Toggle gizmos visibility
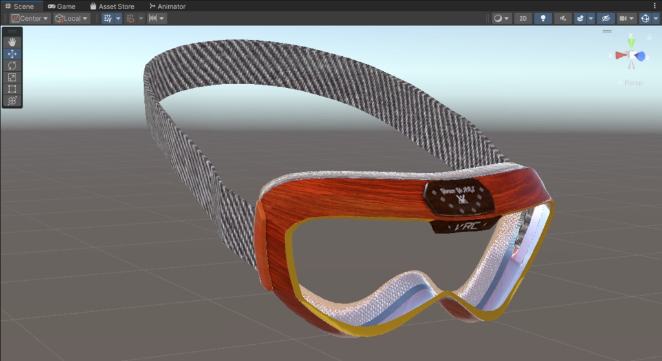This screenshot has height=361, width=662. point(645,18)
